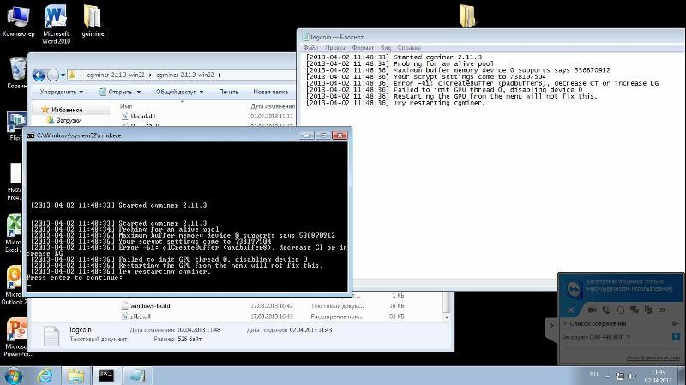686x385 pixels.
Task: Select Загрузки in the navigation pane
Action: [69, 120]
